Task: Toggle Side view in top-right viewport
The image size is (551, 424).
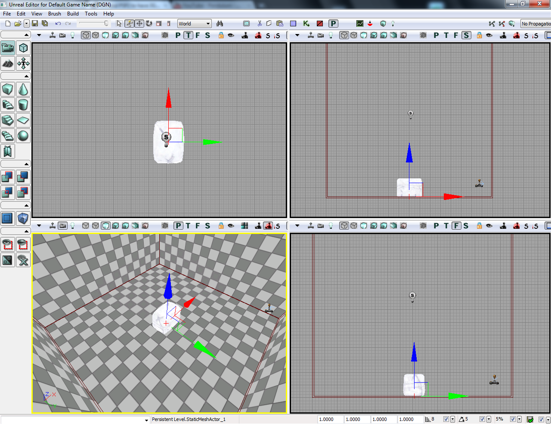Action: 466,35
